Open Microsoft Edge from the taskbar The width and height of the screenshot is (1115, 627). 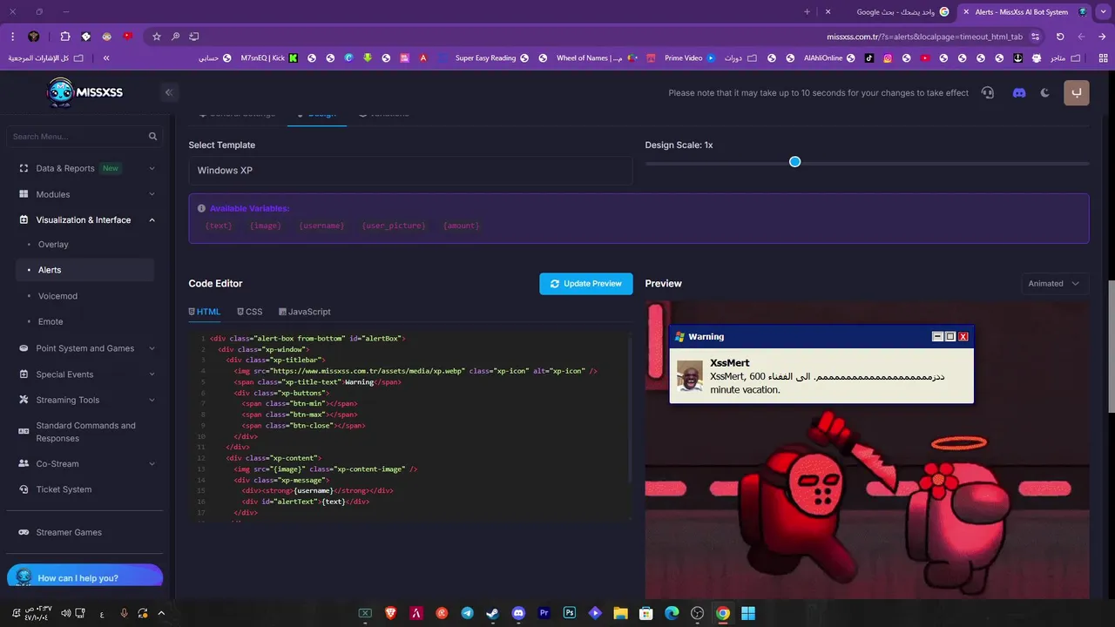(672, 613)
